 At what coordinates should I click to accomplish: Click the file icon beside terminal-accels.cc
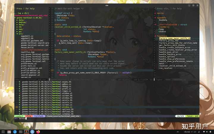pyautogui.click(x=20, y=102)
